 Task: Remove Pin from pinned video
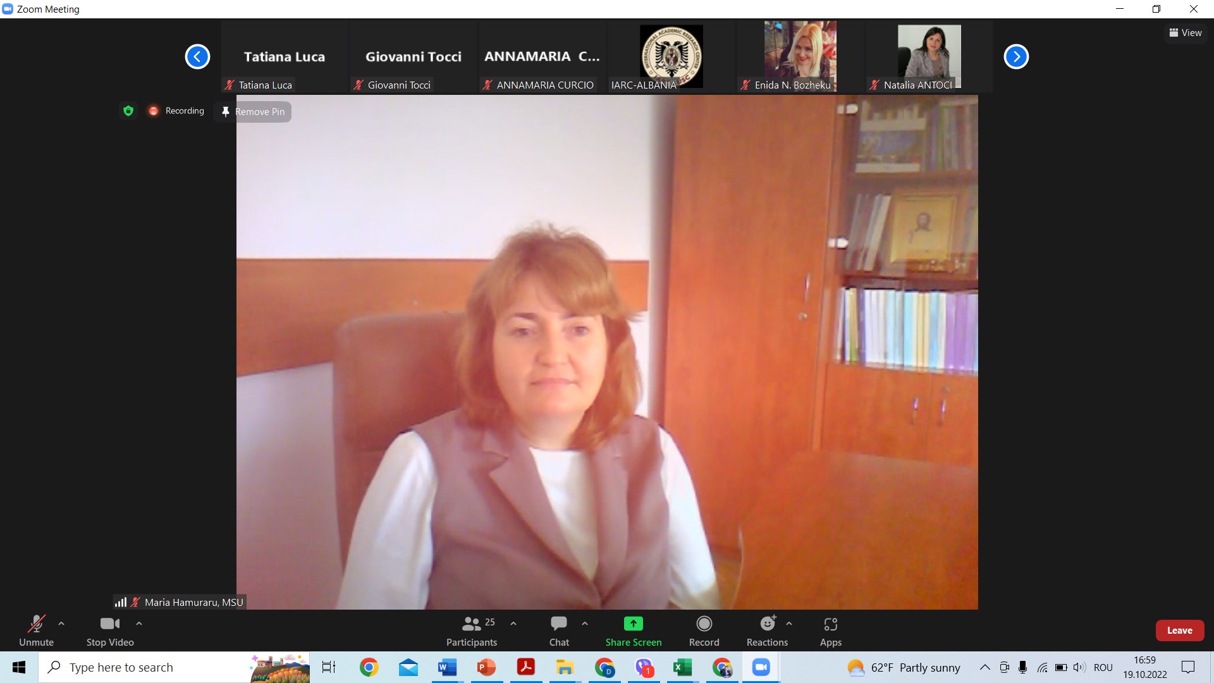click(253, 112)
